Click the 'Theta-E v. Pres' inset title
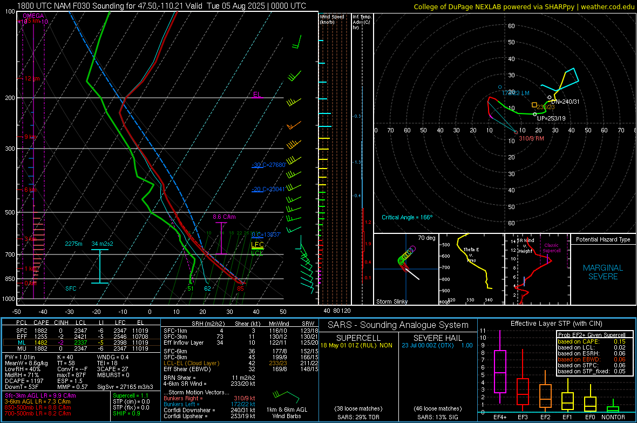Screen dimensions: 637x423 (x=471, y=254)
